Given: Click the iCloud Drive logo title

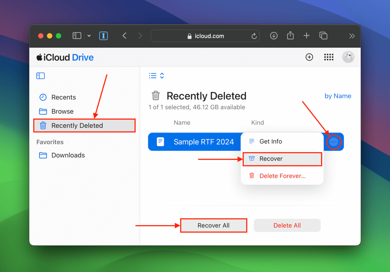Looking at the screenshot, I should click(x=65, y=57).
